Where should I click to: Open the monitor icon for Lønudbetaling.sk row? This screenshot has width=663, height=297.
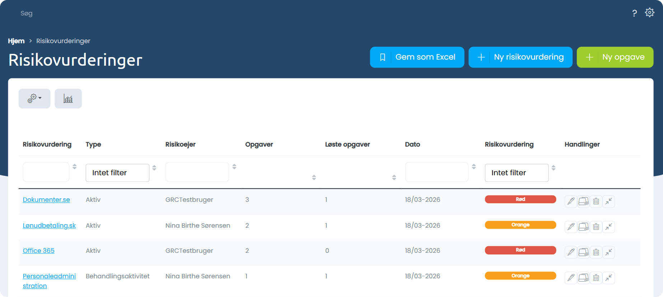tap(583, 227)
